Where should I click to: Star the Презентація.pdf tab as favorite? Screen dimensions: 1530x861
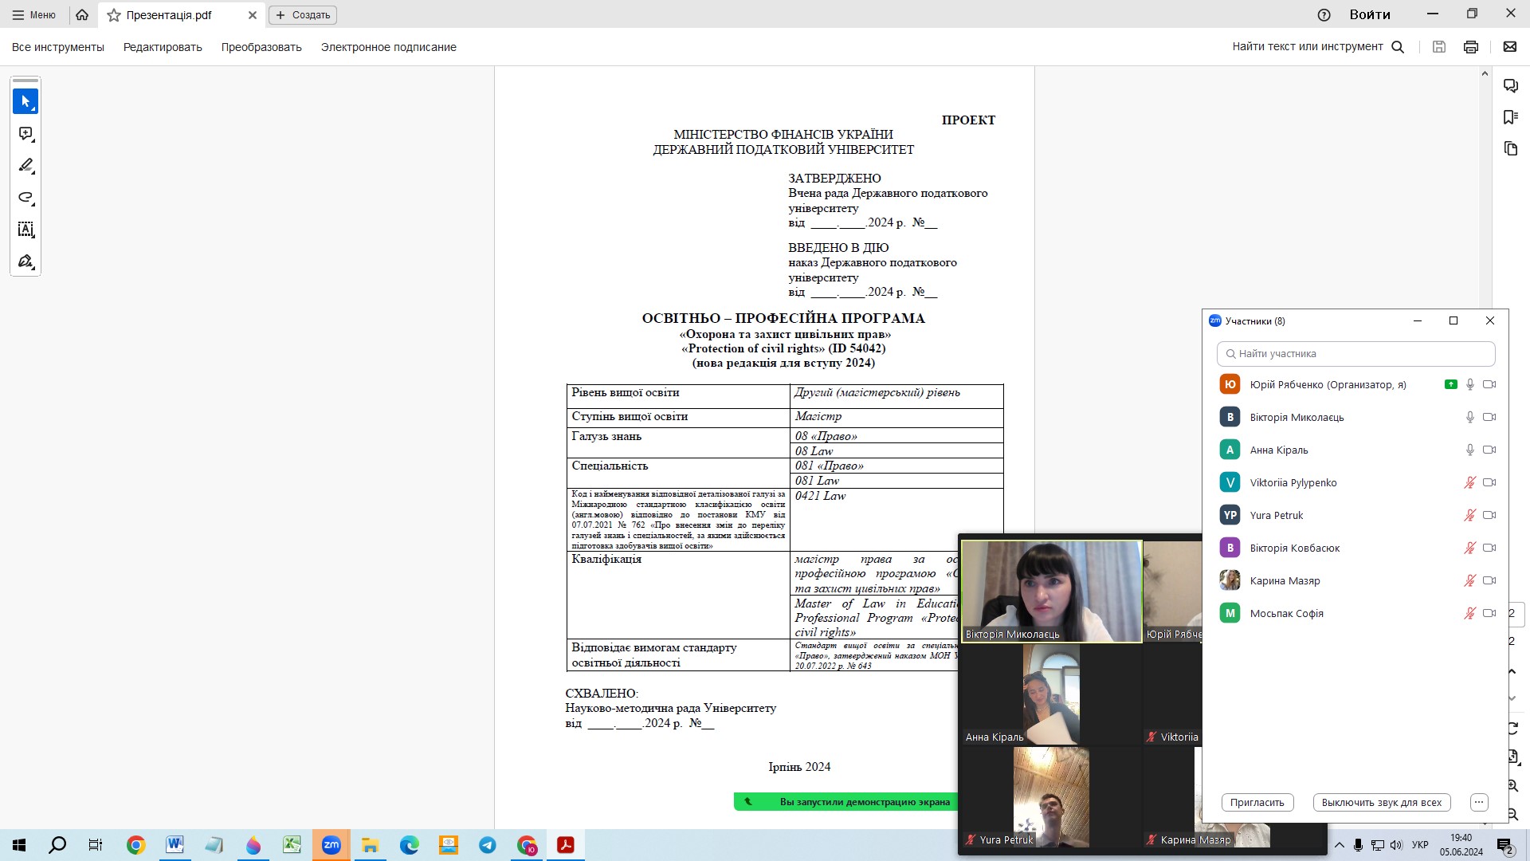point(114,15)
